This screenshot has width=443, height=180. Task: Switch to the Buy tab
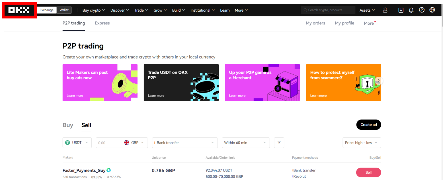(68, 125)
